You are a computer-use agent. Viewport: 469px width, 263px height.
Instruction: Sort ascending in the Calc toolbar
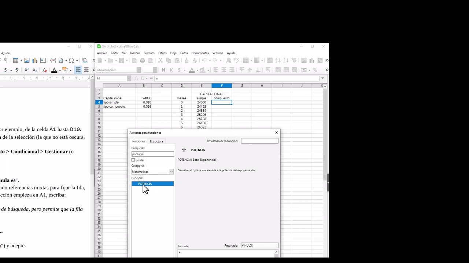[278, 60]
